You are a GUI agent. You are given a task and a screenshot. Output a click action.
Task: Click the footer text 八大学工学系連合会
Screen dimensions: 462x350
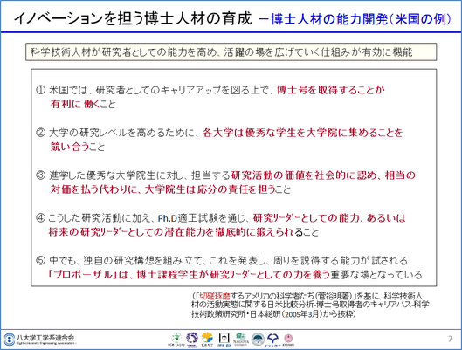45,337
